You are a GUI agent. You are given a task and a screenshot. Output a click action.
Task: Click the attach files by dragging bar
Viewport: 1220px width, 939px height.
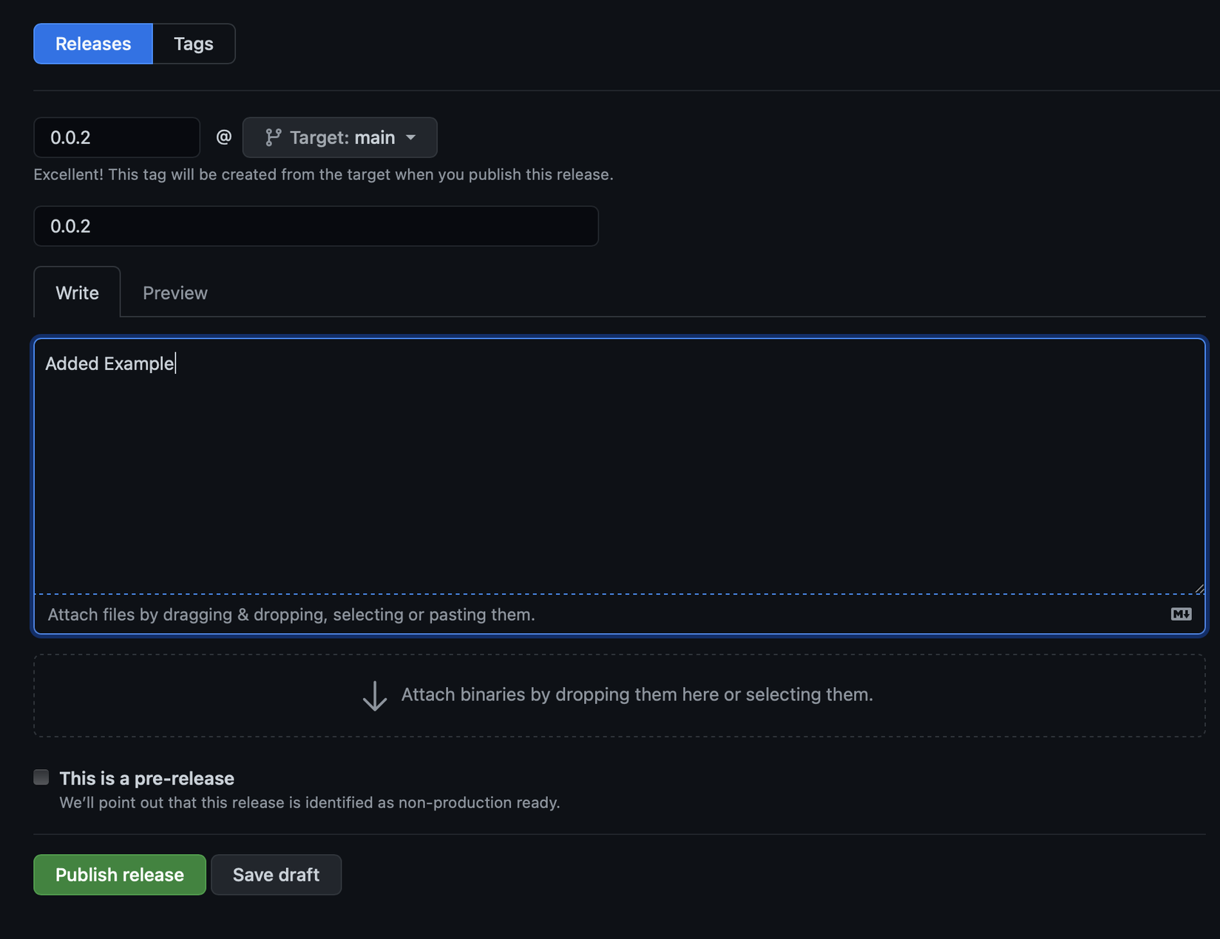[x=291, y=615]
